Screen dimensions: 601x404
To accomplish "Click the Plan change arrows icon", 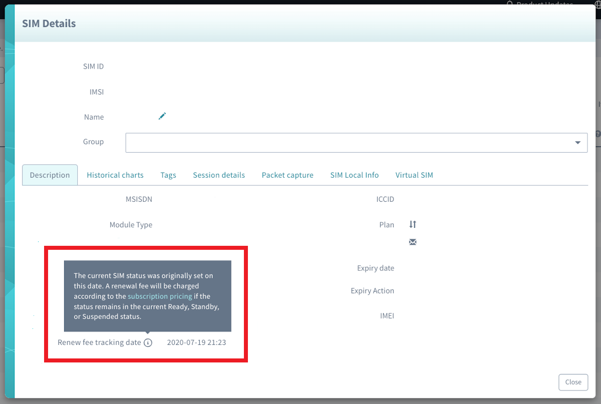I will [412, 224].
